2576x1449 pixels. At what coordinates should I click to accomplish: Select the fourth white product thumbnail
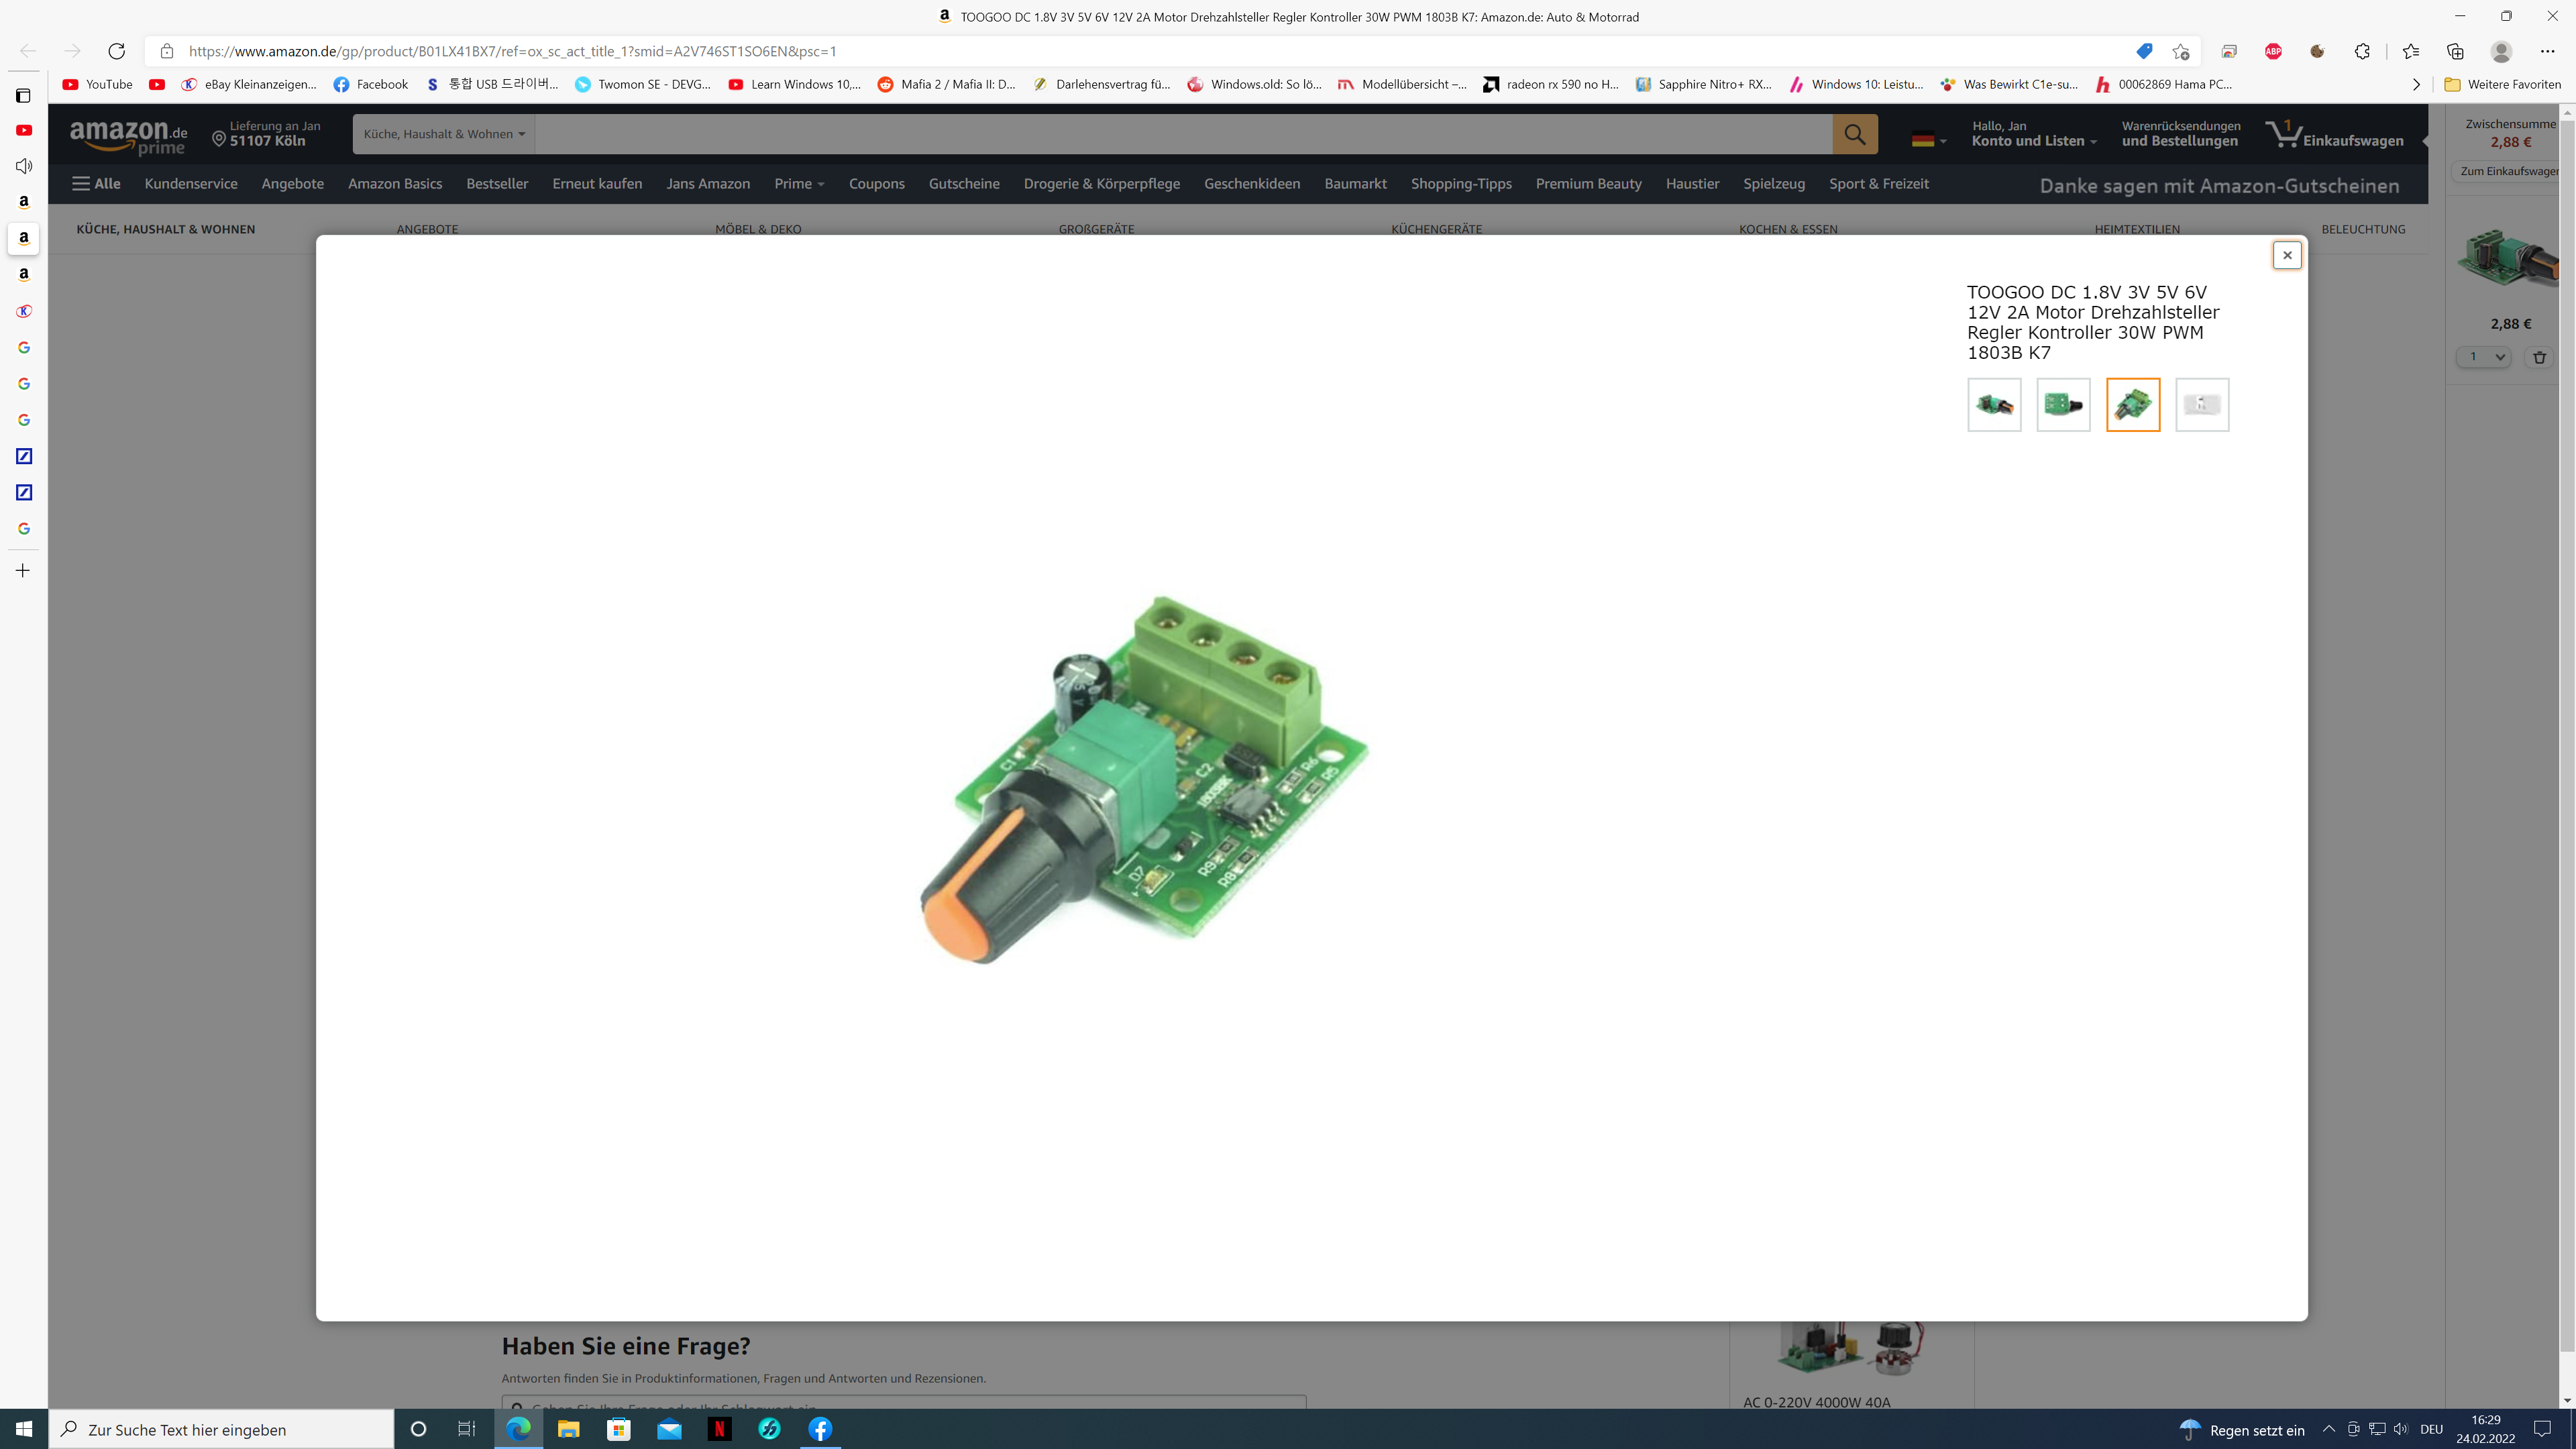tap(2202, 405)
